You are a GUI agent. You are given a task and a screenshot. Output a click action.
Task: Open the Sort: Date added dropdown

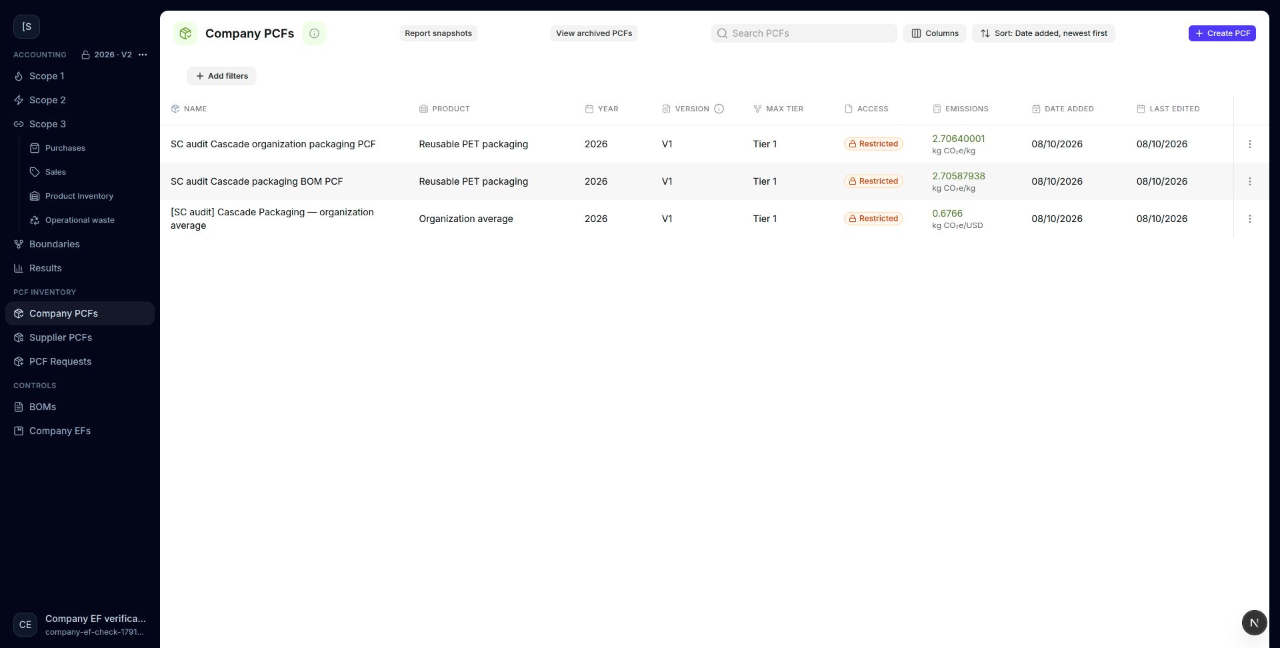point(1043,33)
